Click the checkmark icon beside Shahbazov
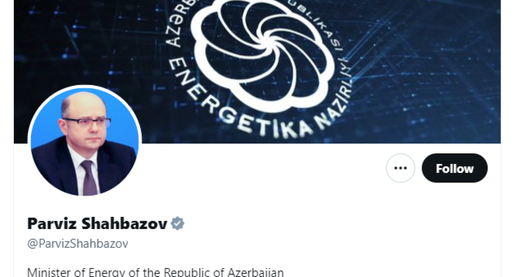Image resolution: width=513 pixels, height=277 pixels. [177, 223]
